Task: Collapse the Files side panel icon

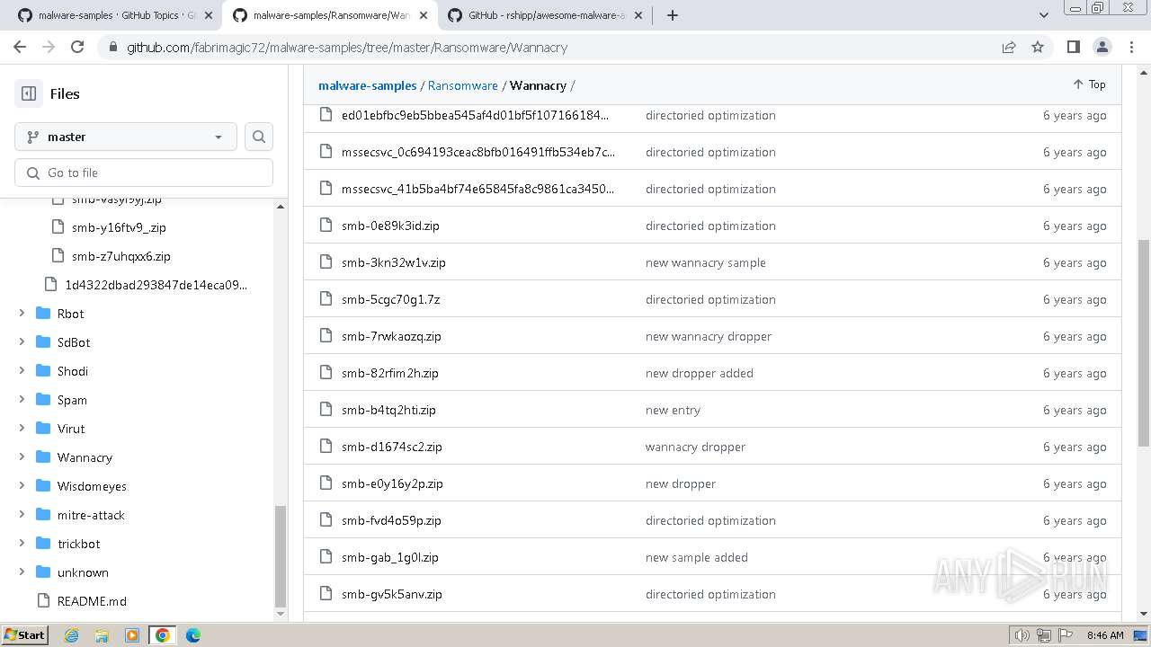Action: 29,93
